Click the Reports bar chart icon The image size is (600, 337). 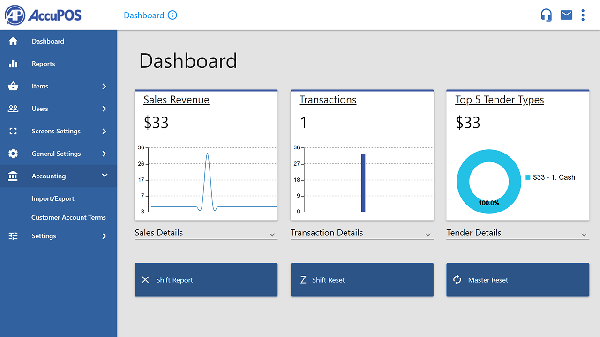coord(13,64)
